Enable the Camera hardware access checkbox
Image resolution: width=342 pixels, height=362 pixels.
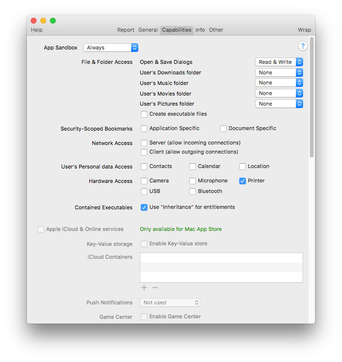144,181
